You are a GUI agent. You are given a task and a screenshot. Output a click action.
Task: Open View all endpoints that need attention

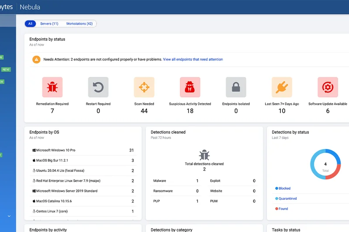coord(193,60)
